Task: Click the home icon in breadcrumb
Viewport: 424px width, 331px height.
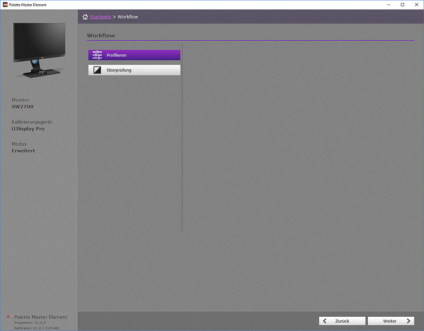Action: pos(85,17)
